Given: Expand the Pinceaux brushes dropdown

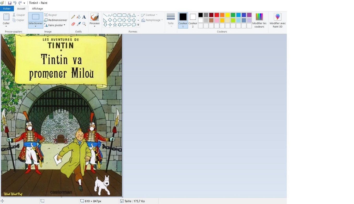Looking at the screenshot, I should (94, 26).
